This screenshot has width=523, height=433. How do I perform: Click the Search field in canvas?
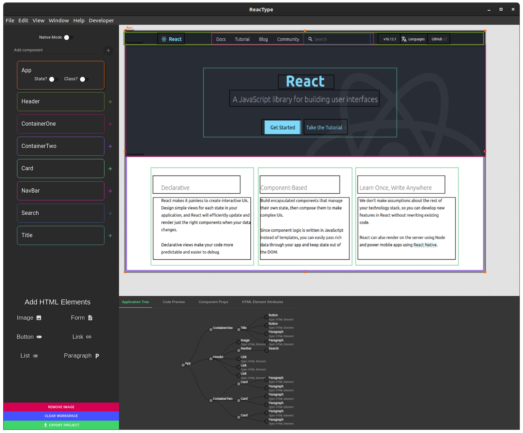click(x=337, y=39)
